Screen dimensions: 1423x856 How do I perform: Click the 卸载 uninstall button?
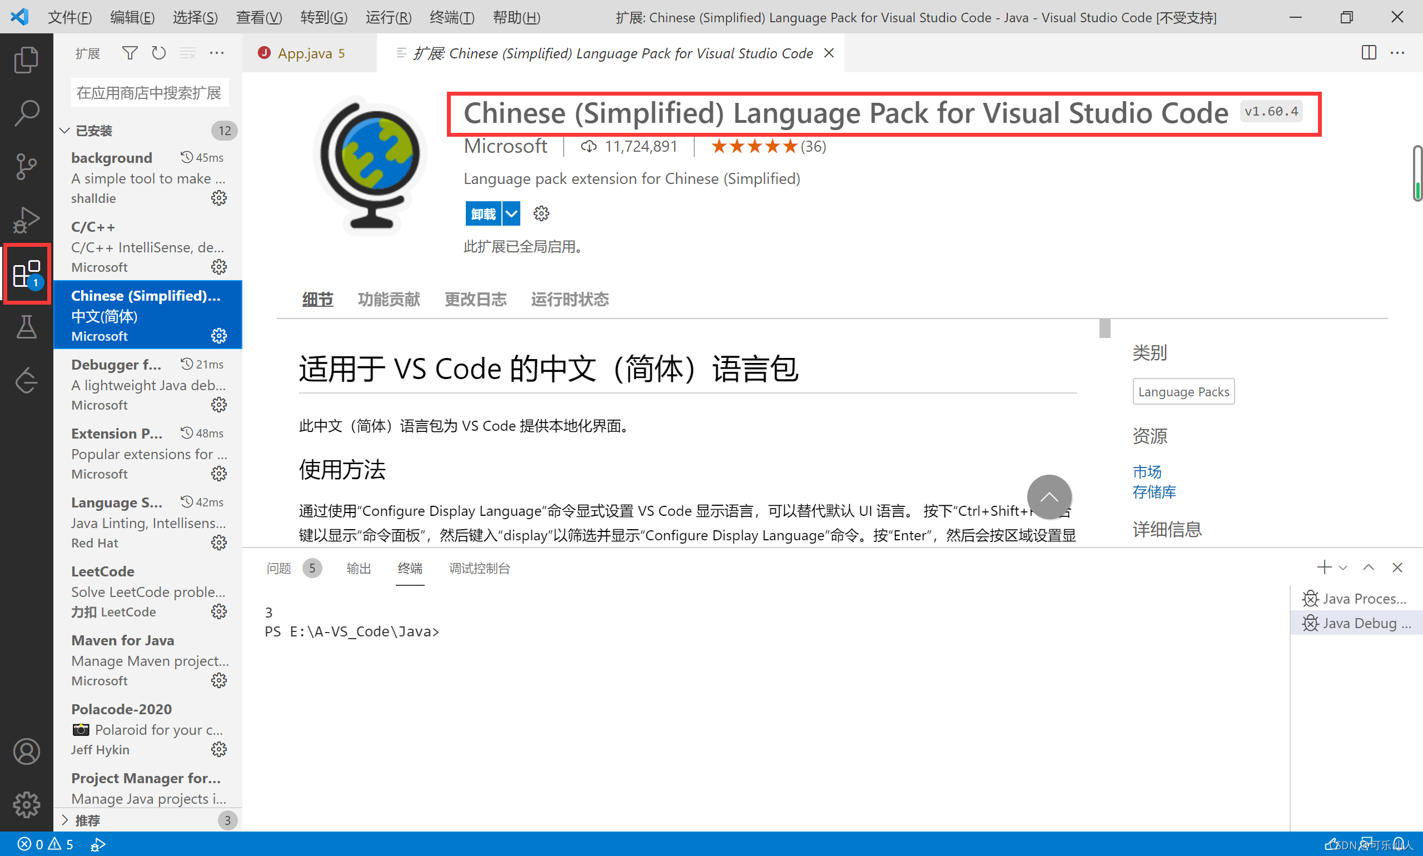pos(484,214)
